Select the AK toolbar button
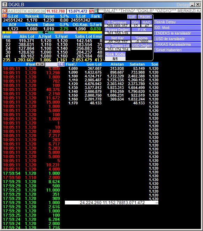Viewport: 203px width, 231px height. 10,11
